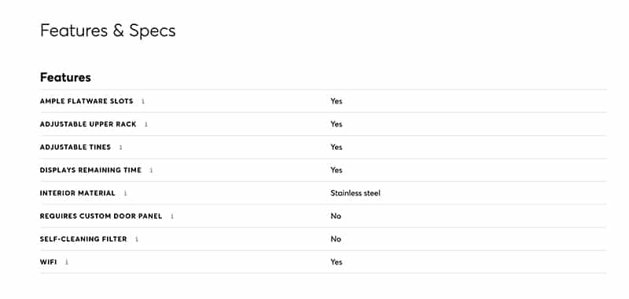Select the Features & Specs heading
Image resolution: width=629 pixels, height=299 pixels.
click(x=108, y=31)
